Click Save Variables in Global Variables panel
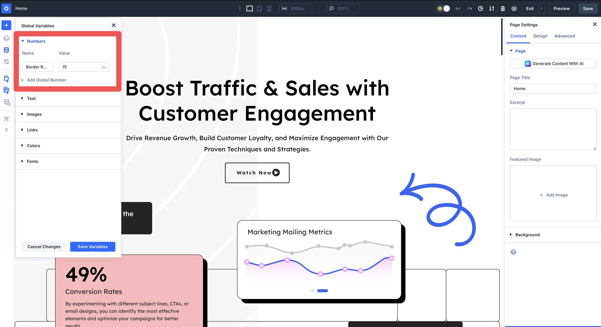 click(92, 247)
